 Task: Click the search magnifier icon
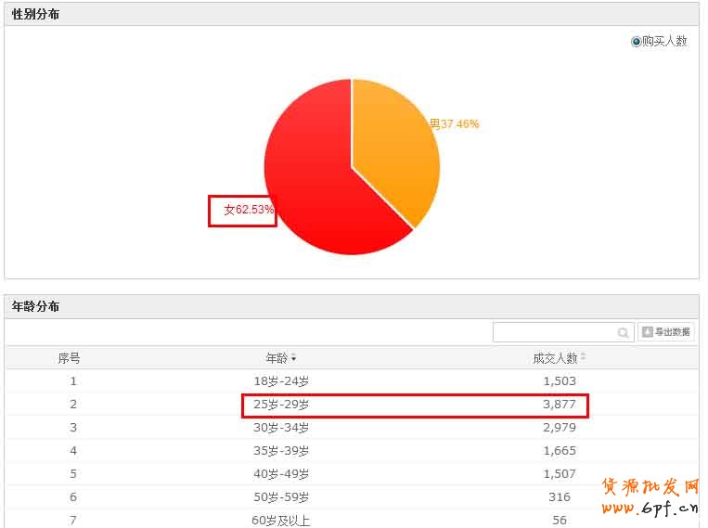coord(624,332)
